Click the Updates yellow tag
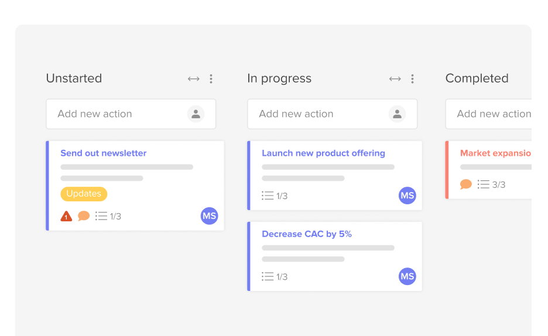 pyautogui.click(x=84, y=194)
